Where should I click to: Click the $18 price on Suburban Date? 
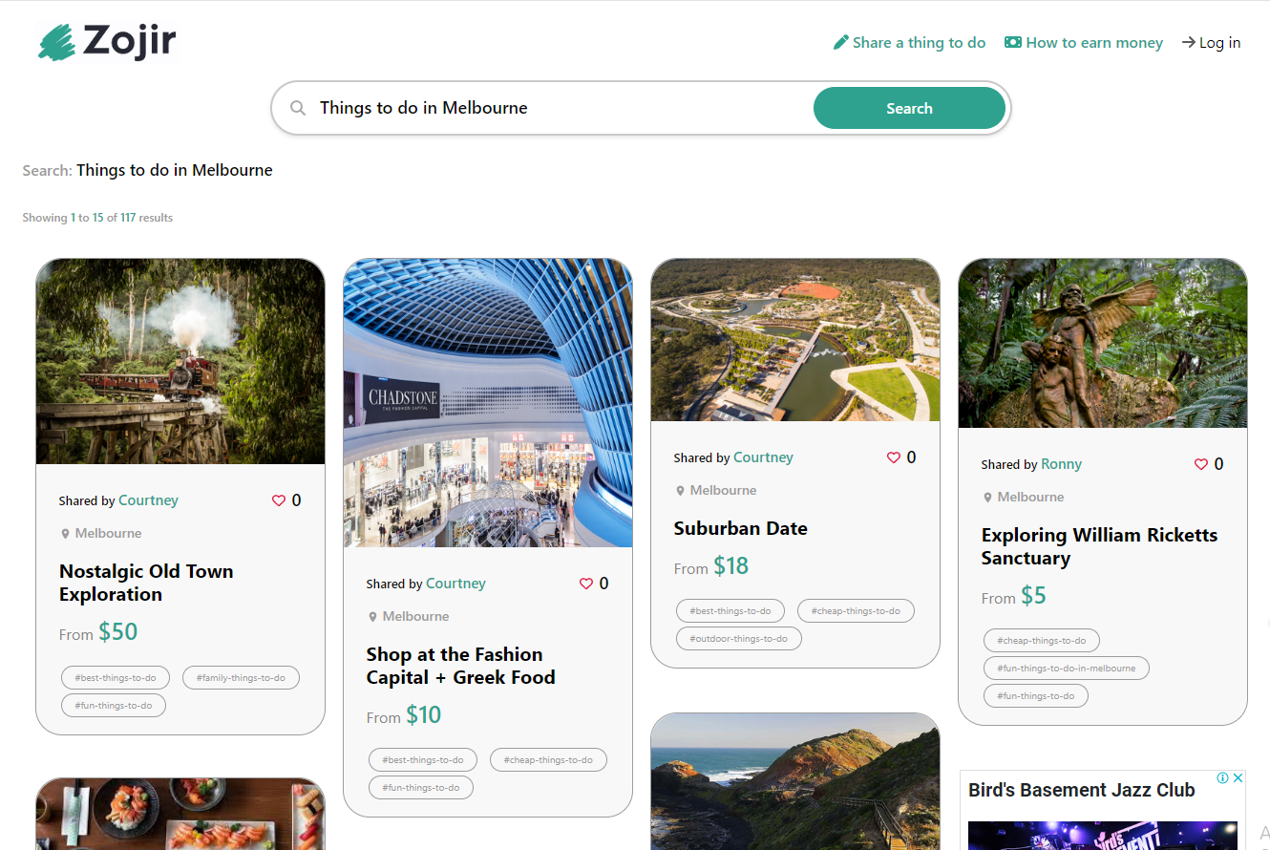click(731, 566)
